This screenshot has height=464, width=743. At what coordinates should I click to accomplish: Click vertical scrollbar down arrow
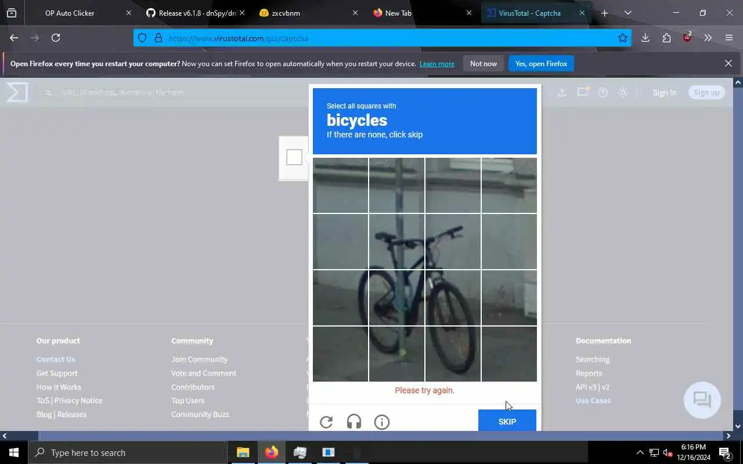coord(738,427)
